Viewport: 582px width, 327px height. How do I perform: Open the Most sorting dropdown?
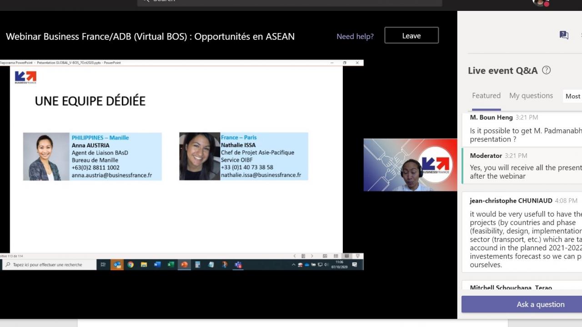point(572,96)
